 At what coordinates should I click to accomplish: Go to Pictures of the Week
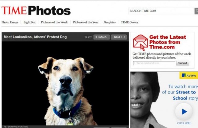[x=54, y=22]
